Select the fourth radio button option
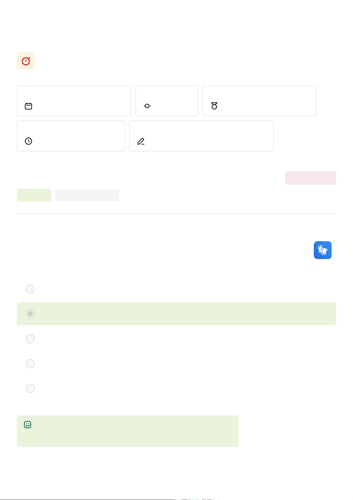 (30, 364)
